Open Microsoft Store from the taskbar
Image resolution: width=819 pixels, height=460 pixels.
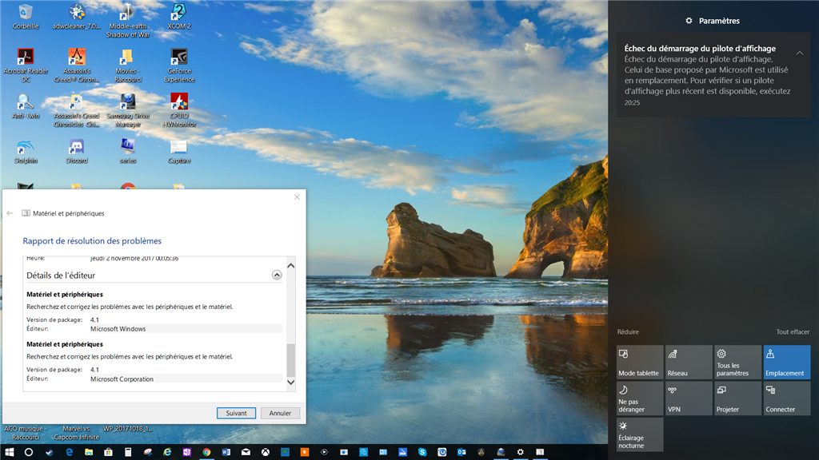click(108, 452)
